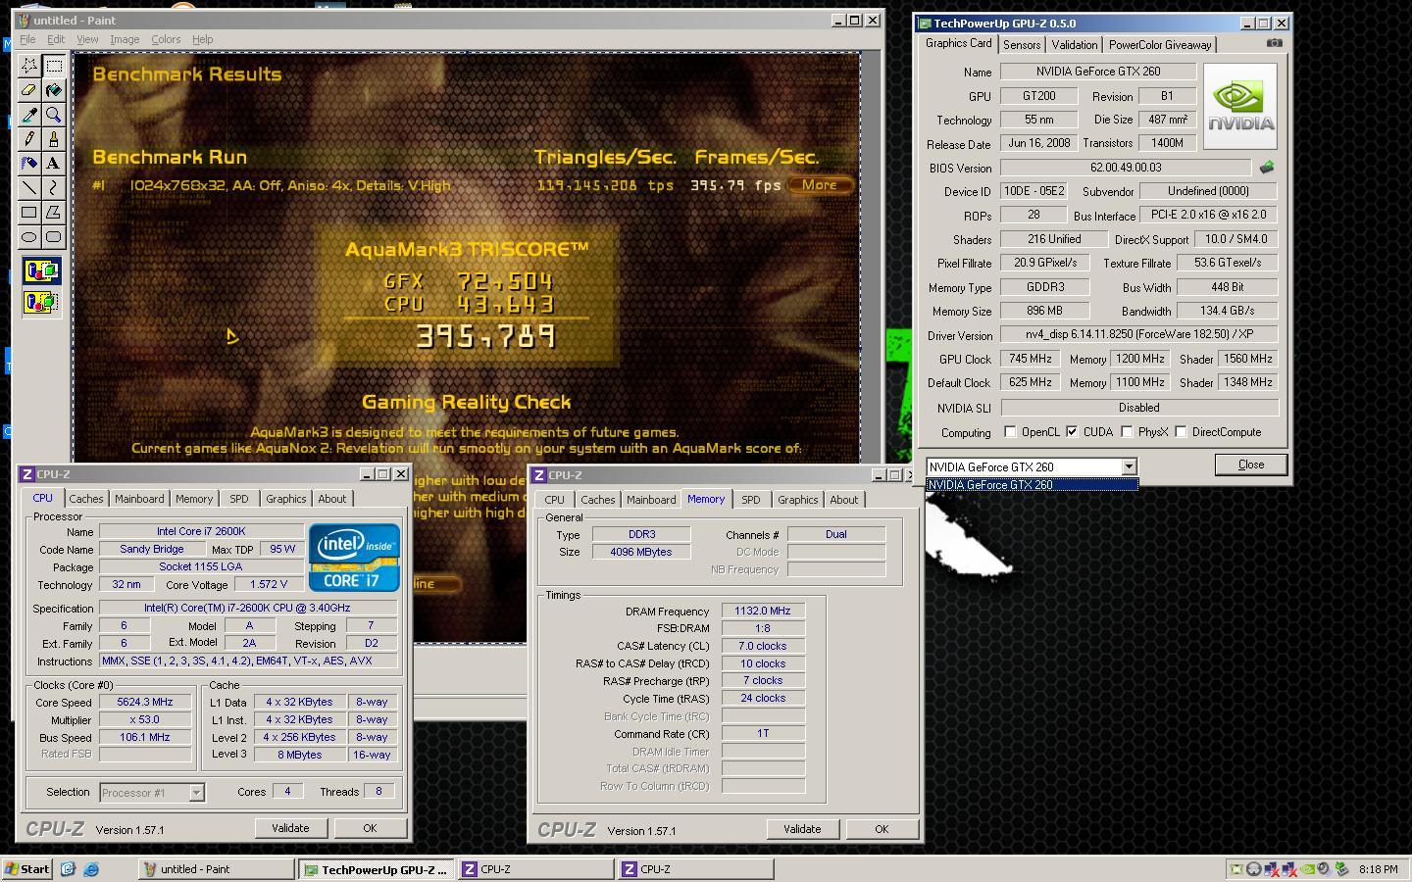The image size is (1412, 882).
Task: Click the DRAM Frequency 1132.0 MHz value
Action: click(763, 611)
